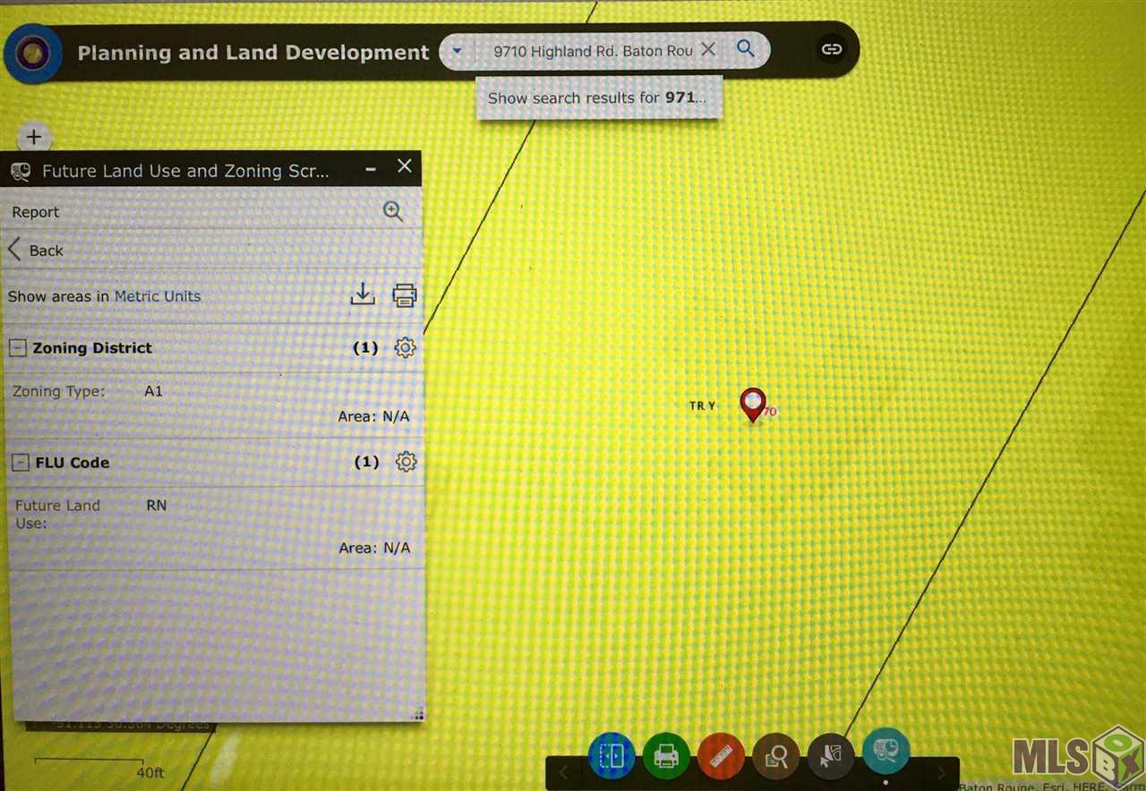Open the brown query search widget
Screen dimensions: 1146x791
pos(776,757)
